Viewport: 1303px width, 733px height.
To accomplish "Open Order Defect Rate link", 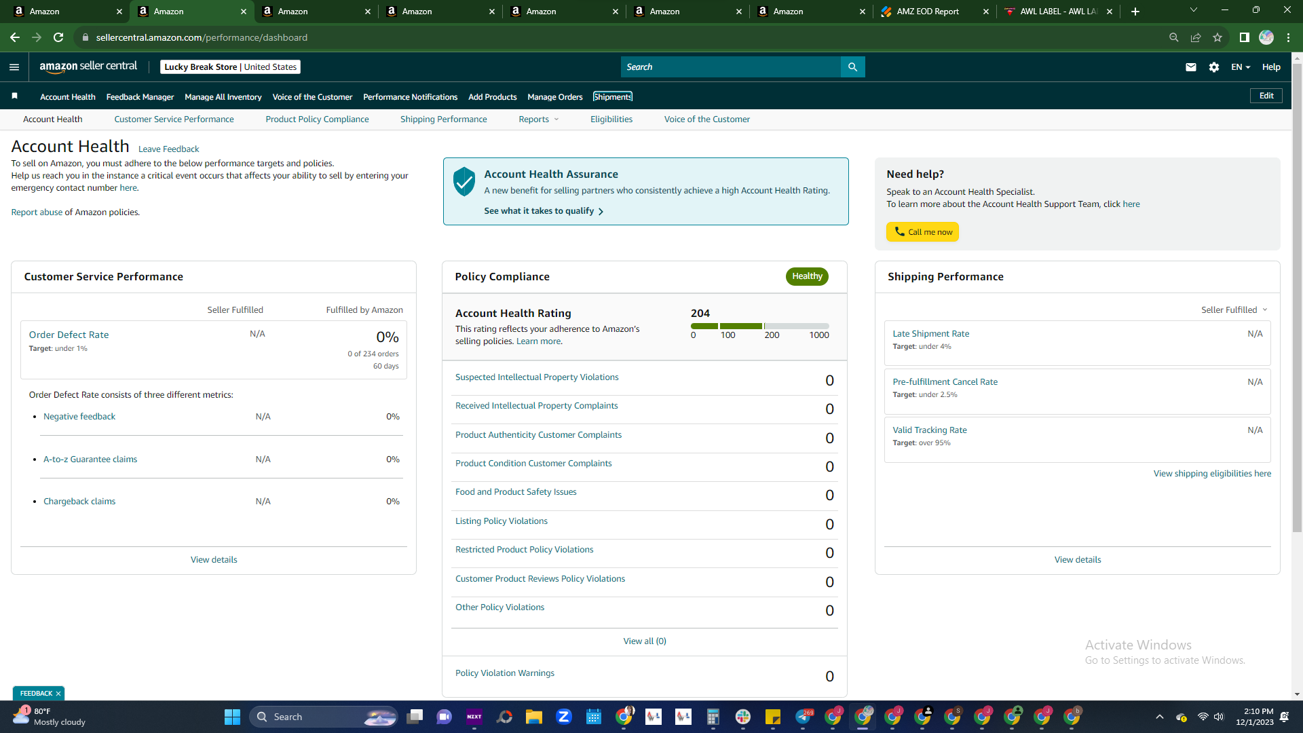I will pyautogui.click(x=69, y=335).
